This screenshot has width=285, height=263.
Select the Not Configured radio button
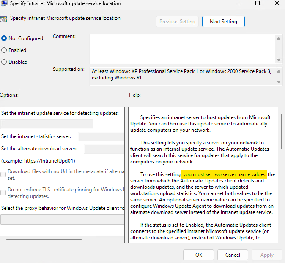click(4, 38)
